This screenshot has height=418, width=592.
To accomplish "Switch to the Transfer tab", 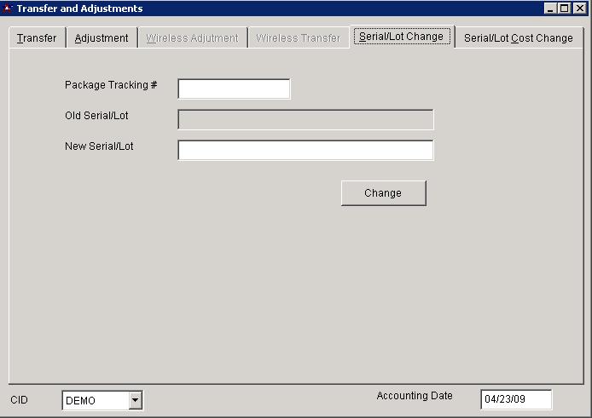I will point(37,38).
